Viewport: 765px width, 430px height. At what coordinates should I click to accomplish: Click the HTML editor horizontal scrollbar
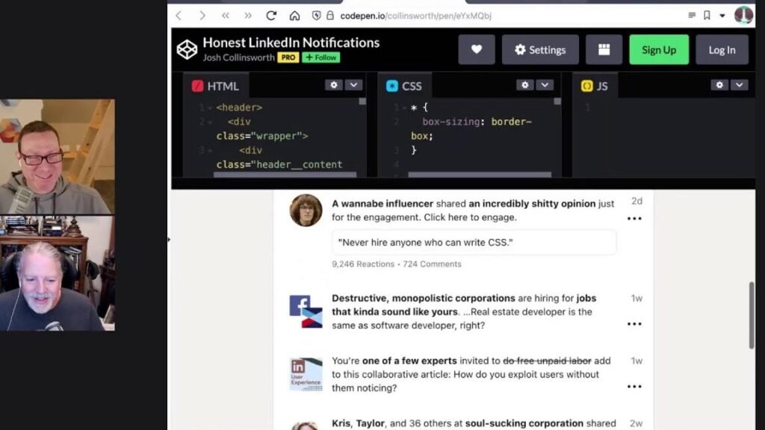click(x=285, y=175)
